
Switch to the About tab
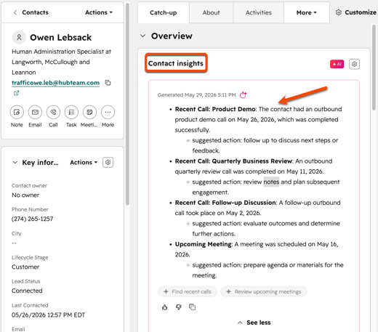(x=211, y=12)
